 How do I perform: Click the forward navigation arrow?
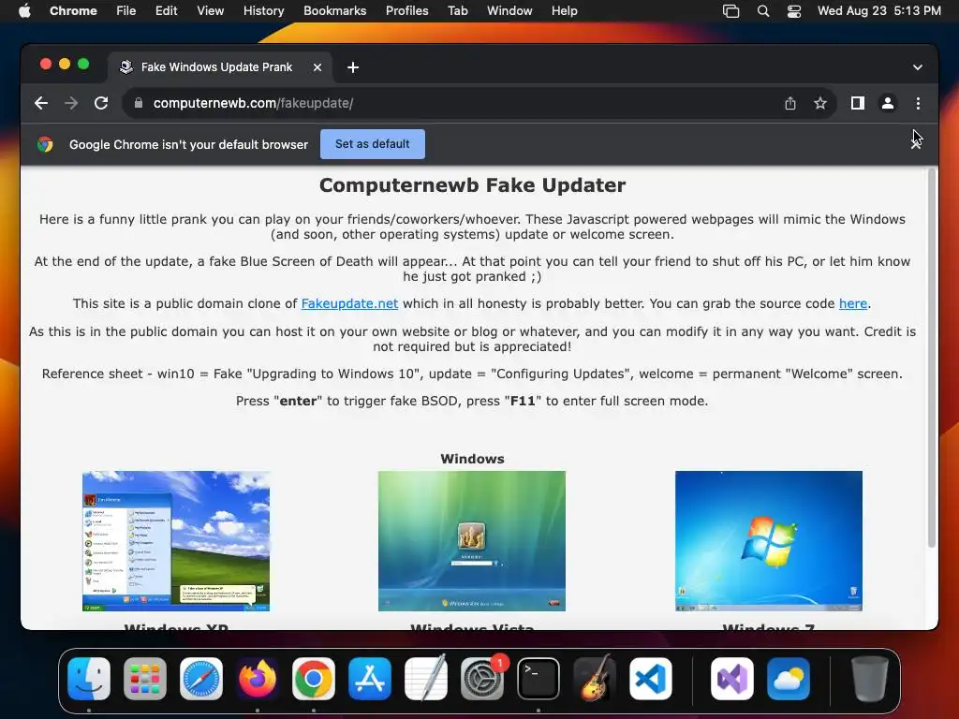(71, 103)
